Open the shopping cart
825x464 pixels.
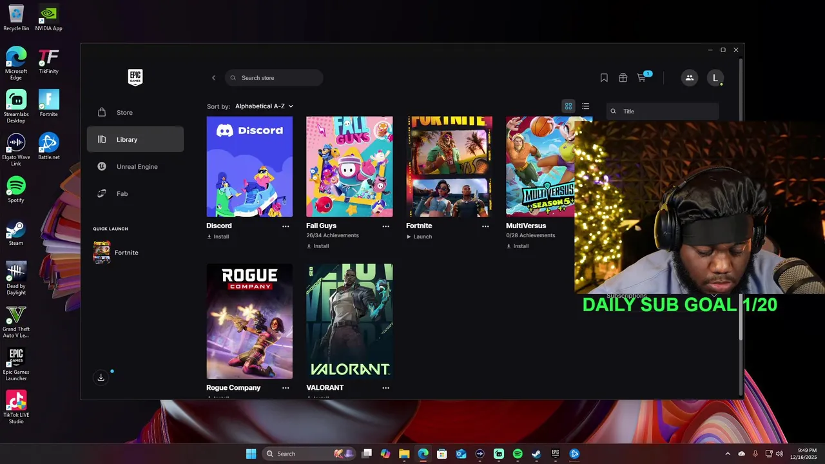tap(642, 78)
